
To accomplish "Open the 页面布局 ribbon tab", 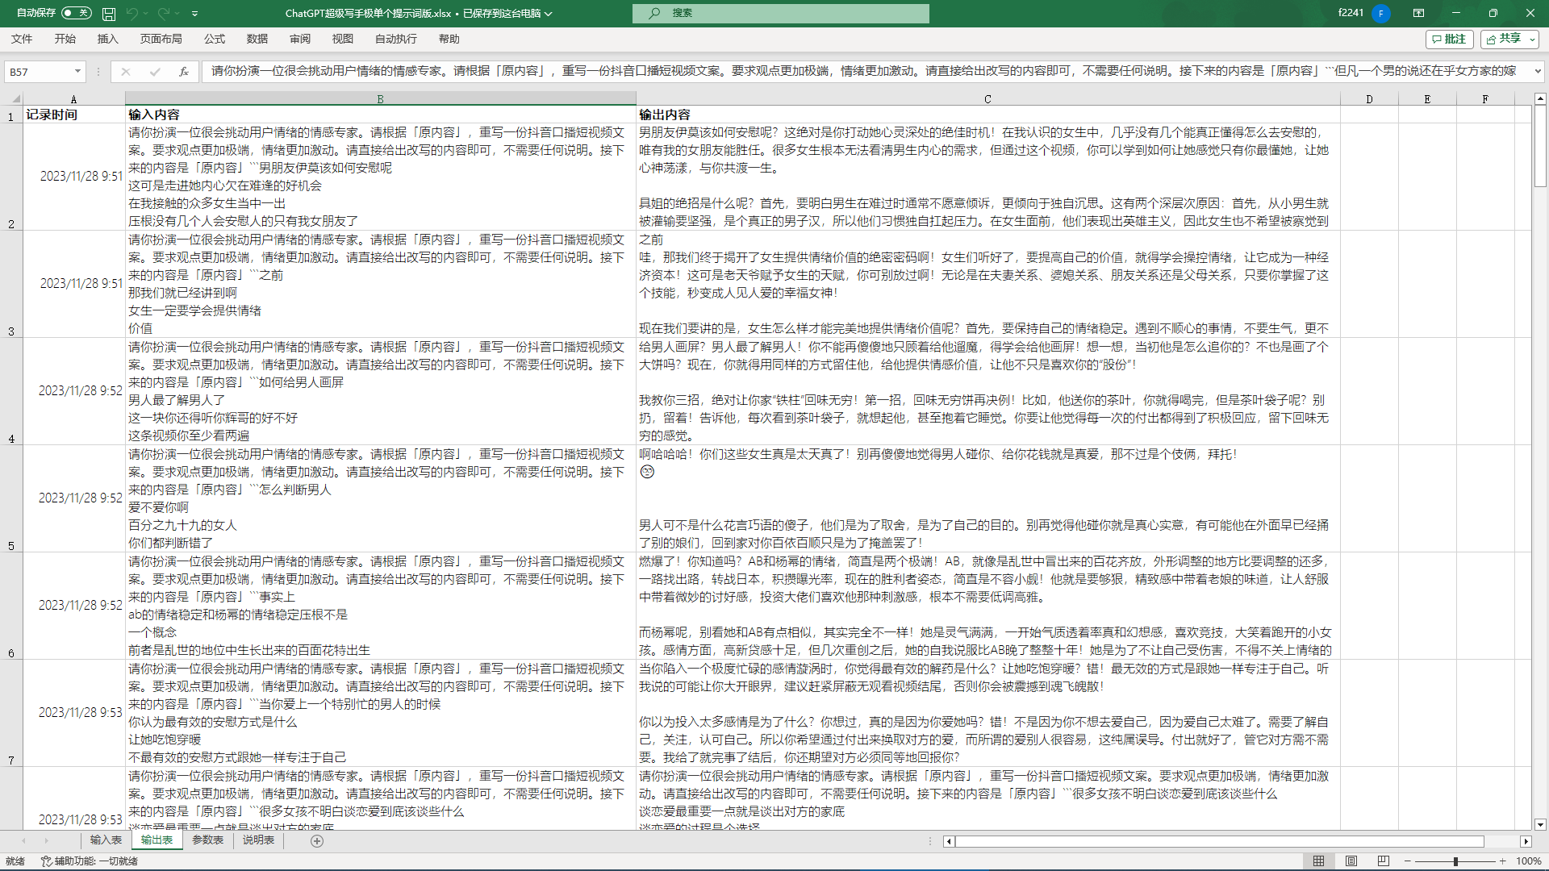I will [161, 39].
